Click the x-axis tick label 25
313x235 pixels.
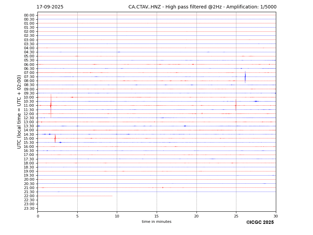tap(236, 216)
